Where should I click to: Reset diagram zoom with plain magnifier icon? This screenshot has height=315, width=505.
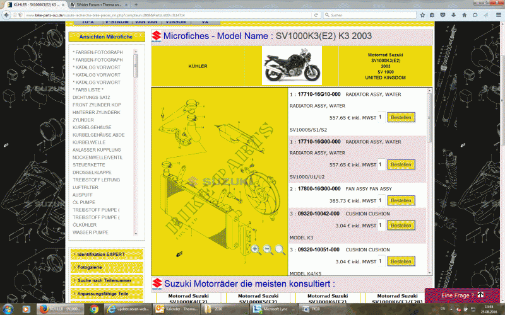(280, 249)
